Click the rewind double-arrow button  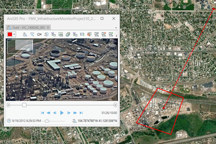(49, 113)
